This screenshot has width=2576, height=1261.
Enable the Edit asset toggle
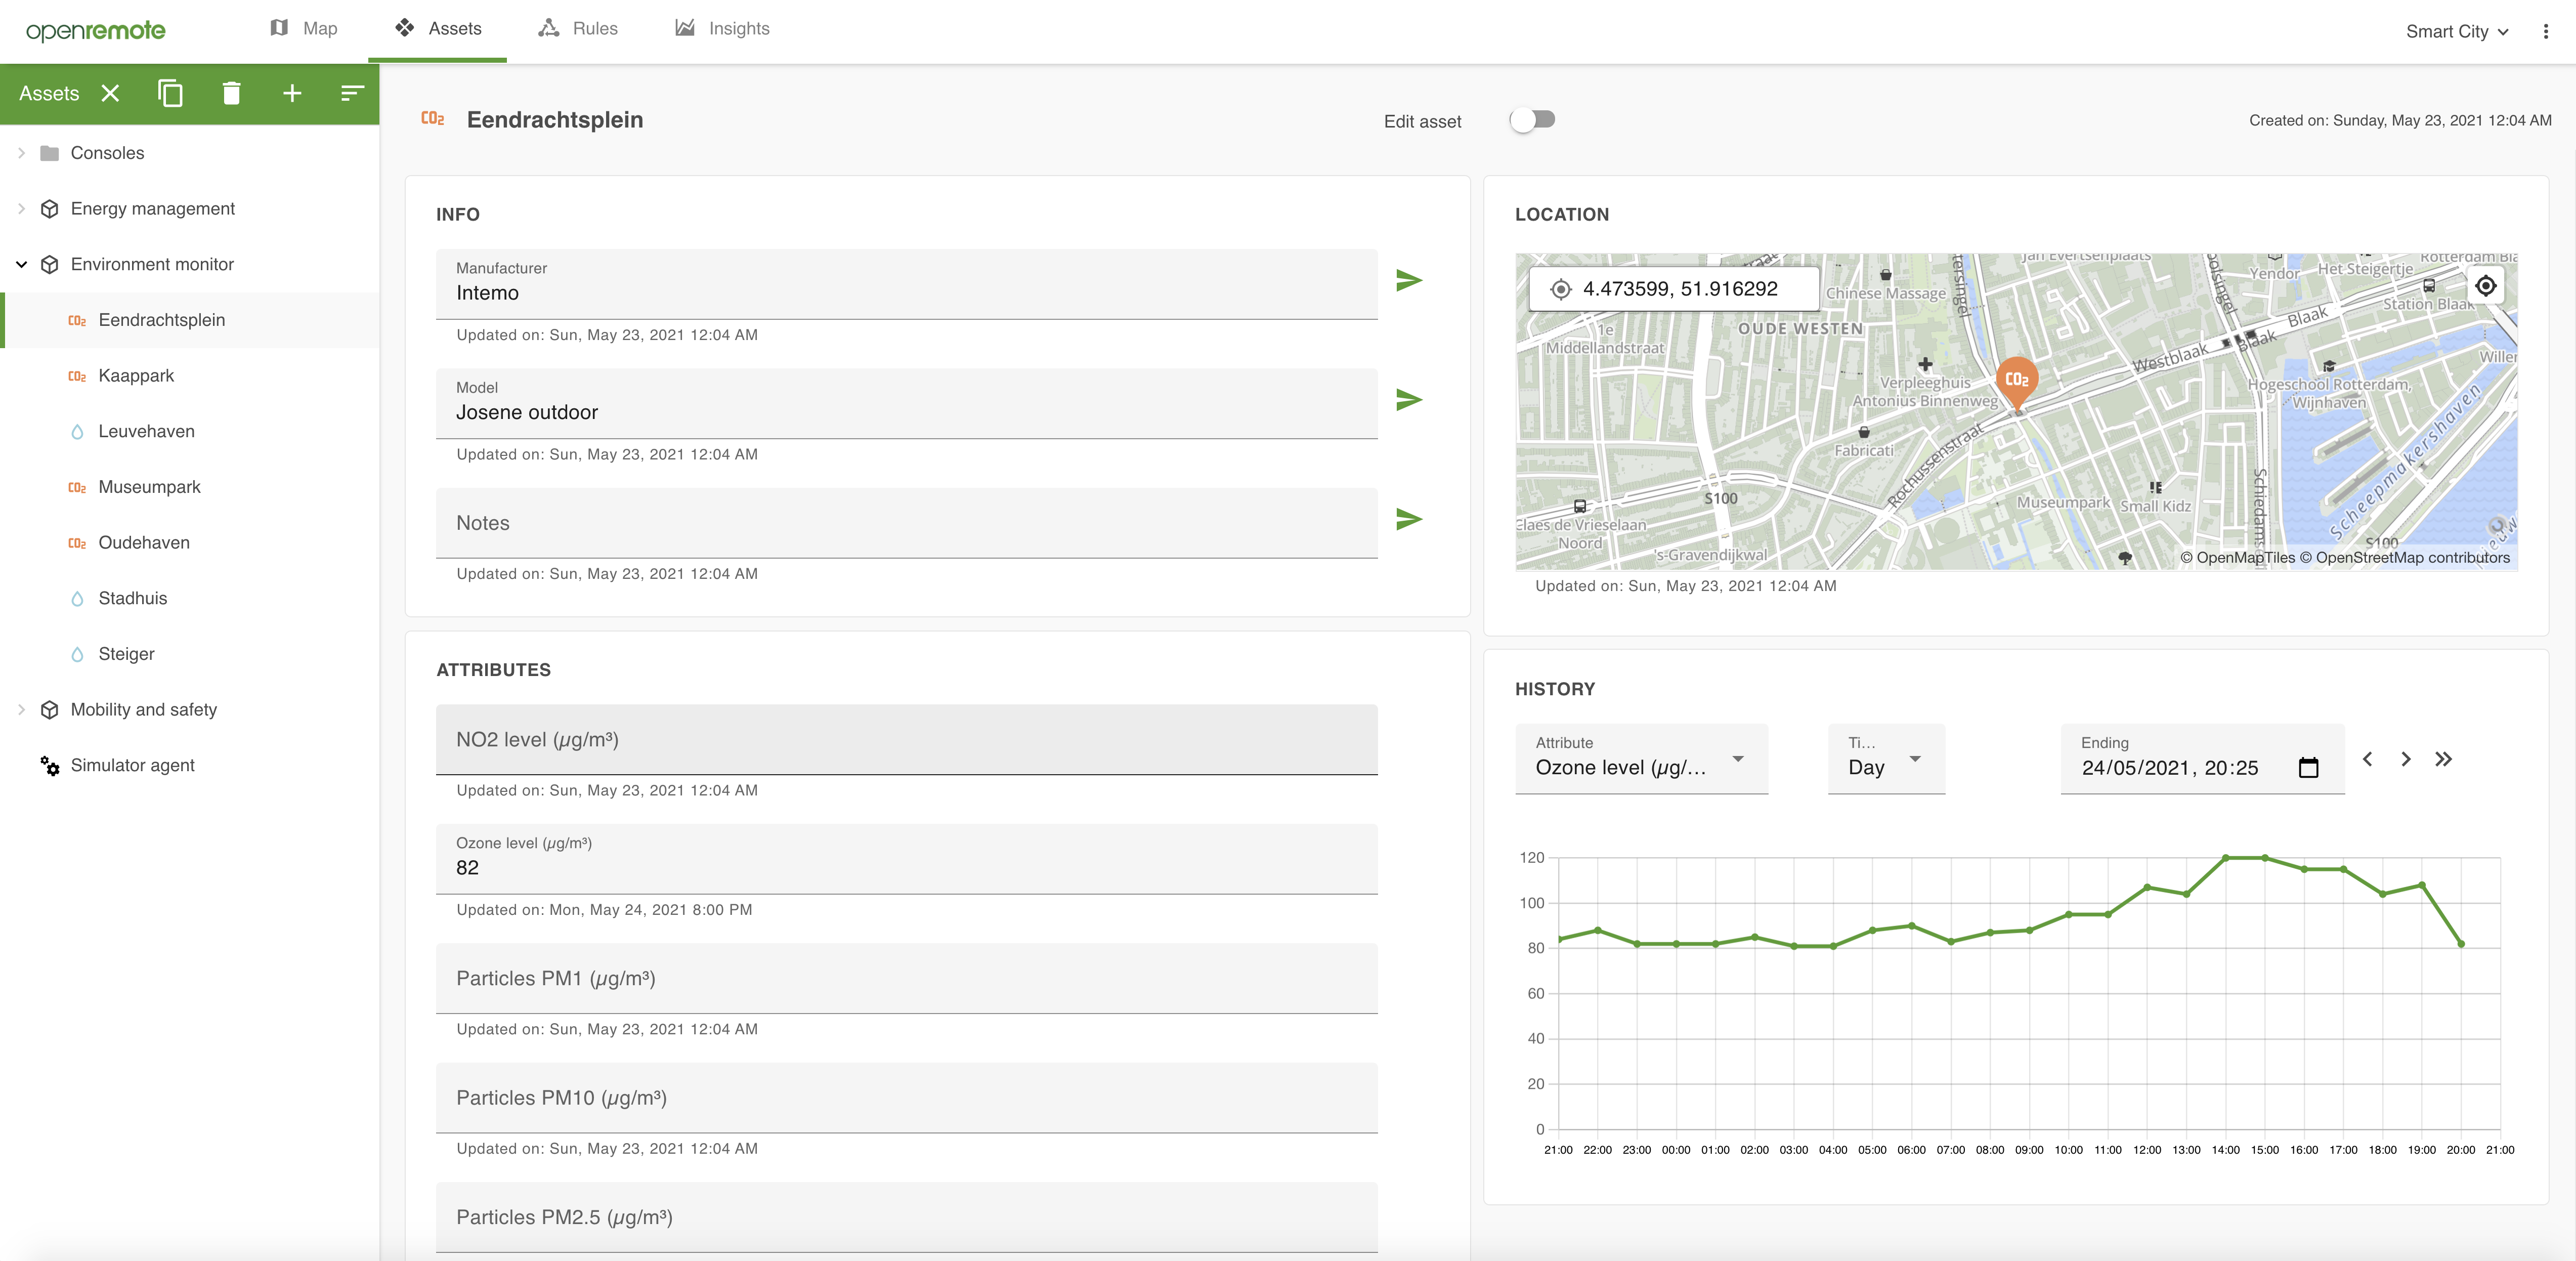1532,120
